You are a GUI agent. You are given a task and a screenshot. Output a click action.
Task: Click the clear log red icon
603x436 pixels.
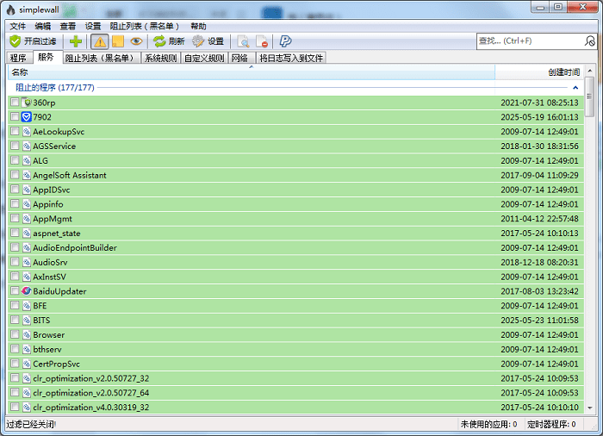point(262,41)
